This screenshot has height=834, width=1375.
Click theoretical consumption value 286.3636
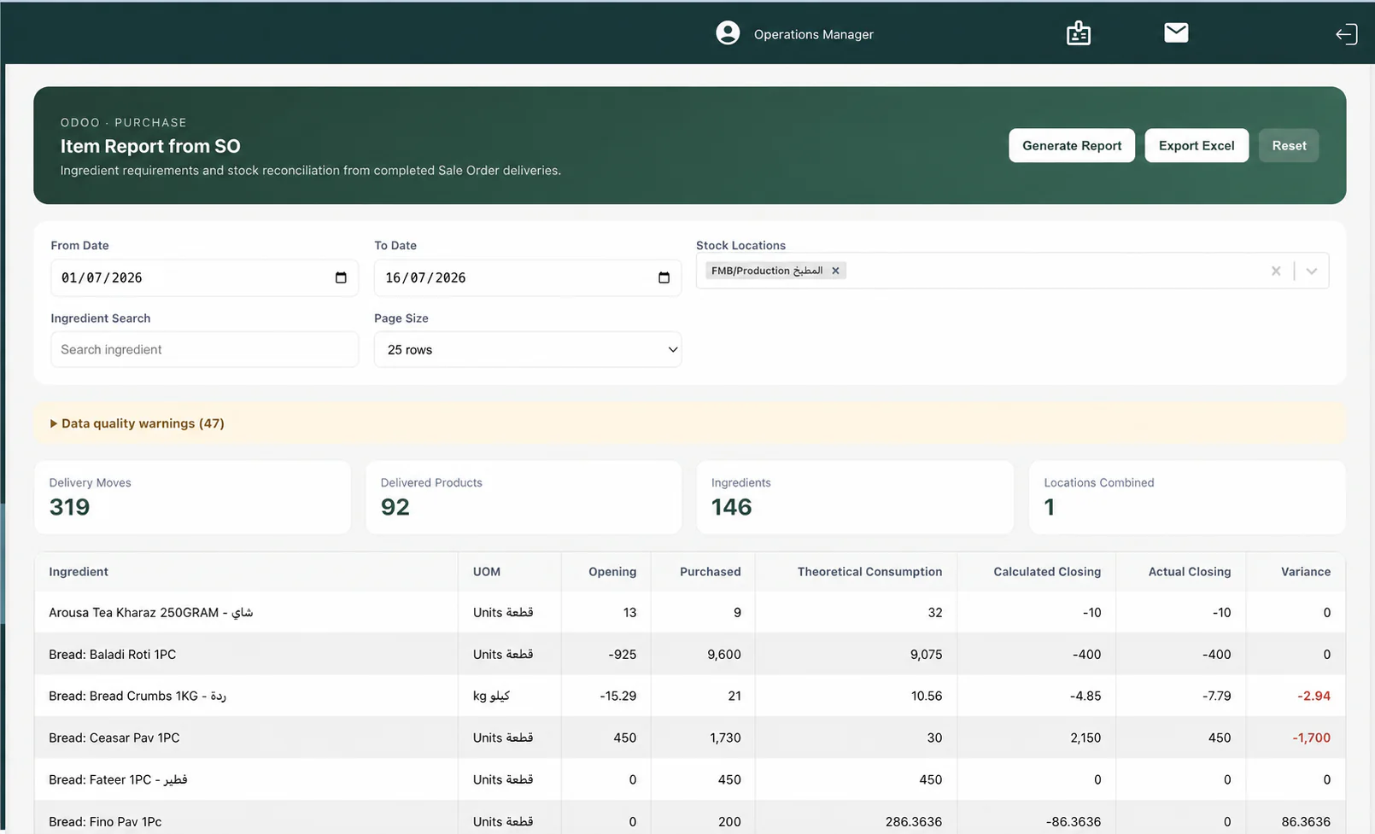[914, 821]
